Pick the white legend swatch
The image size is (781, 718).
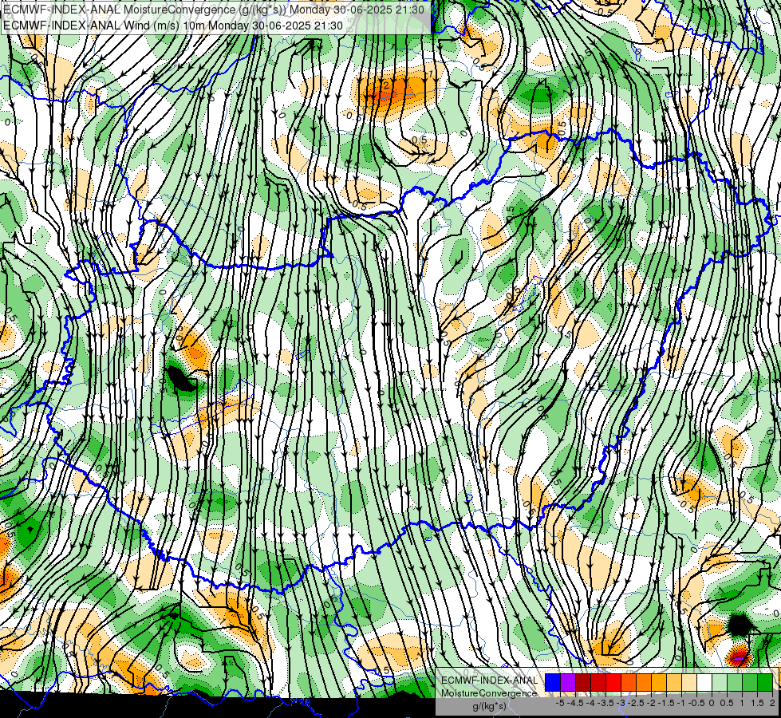tap(704, 682)
